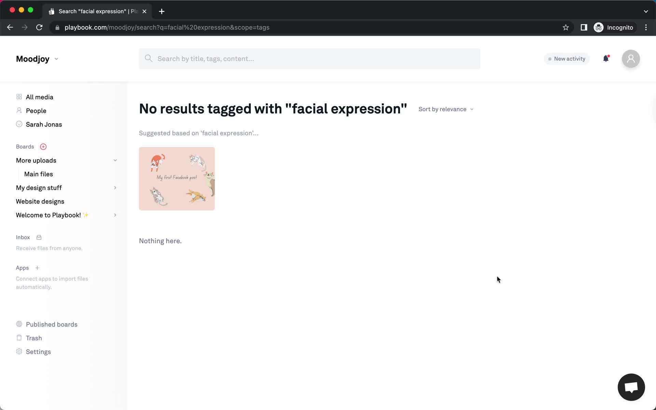Expand the More uploads board section
The width and height of the screenshot is (656, 410).
pyautogui.click(x=115, y=160)
